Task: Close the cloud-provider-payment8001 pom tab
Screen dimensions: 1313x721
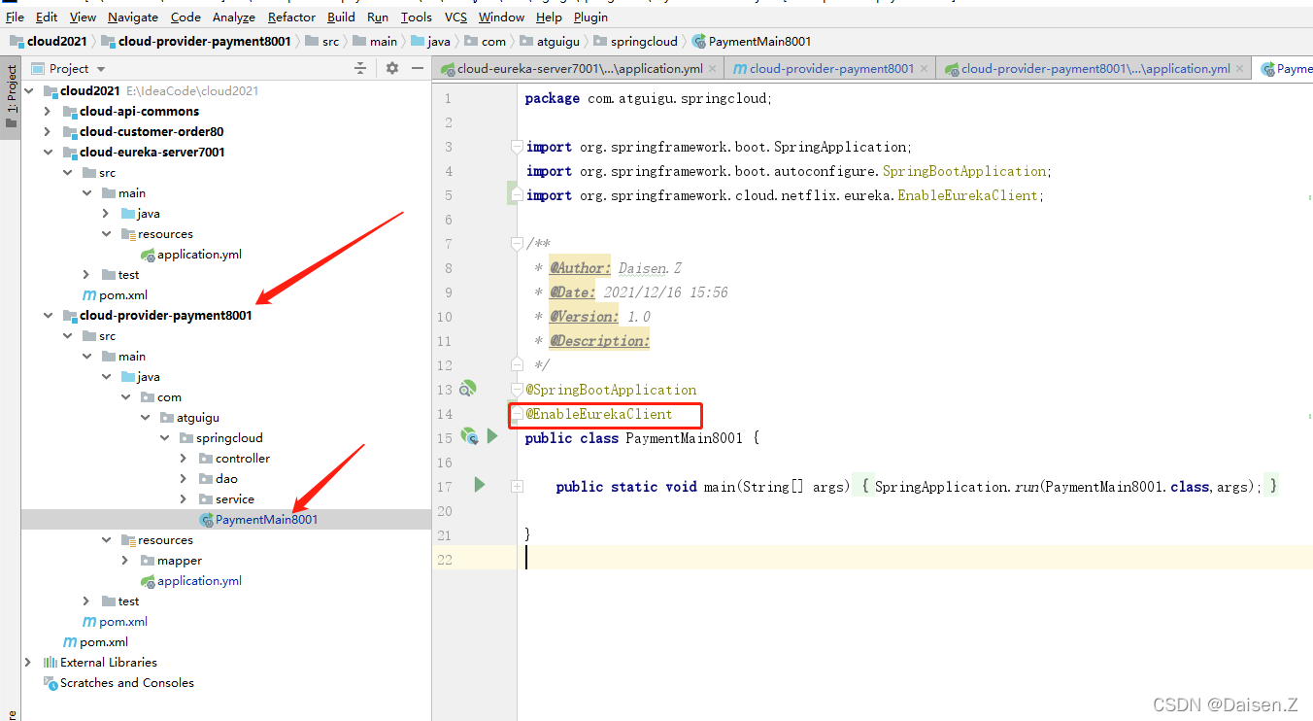Action: coord(924,69)
